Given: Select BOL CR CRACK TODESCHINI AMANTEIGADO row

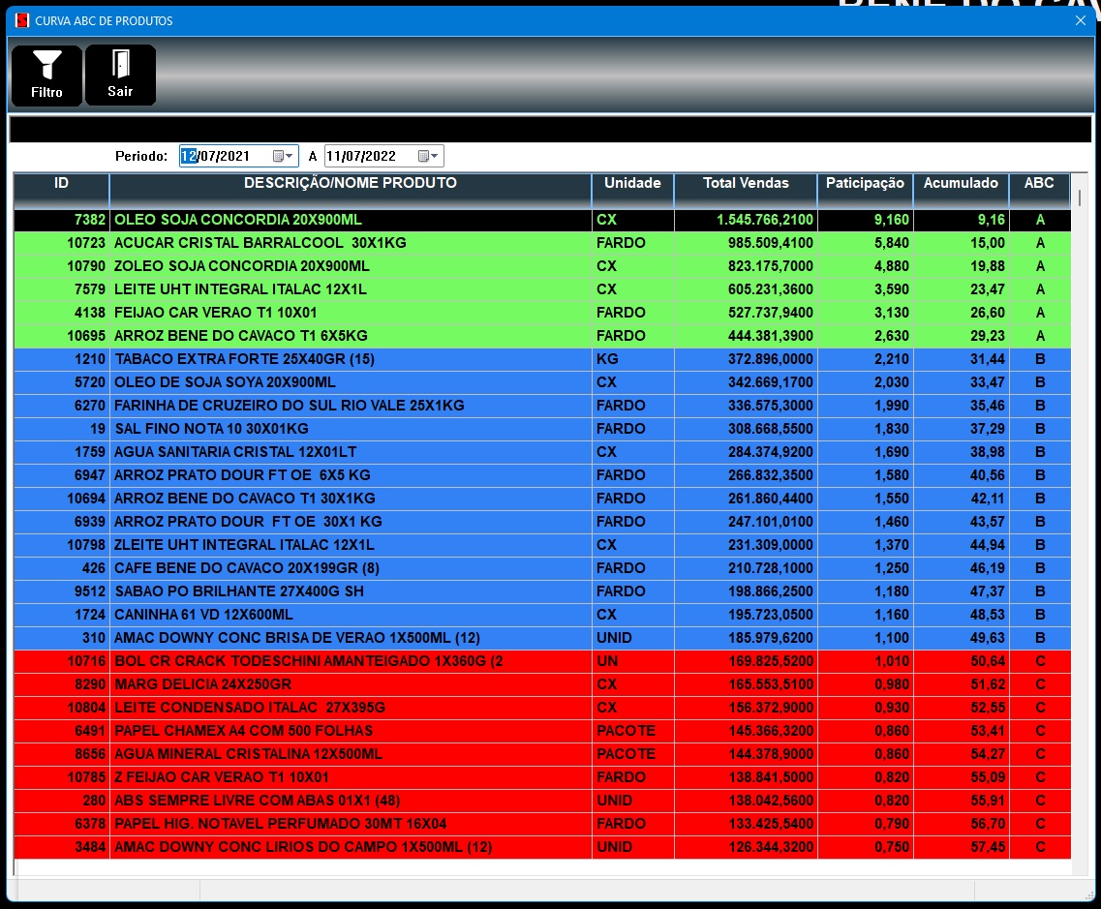Looking at the screenshot, I should click(x=542, y=660).
